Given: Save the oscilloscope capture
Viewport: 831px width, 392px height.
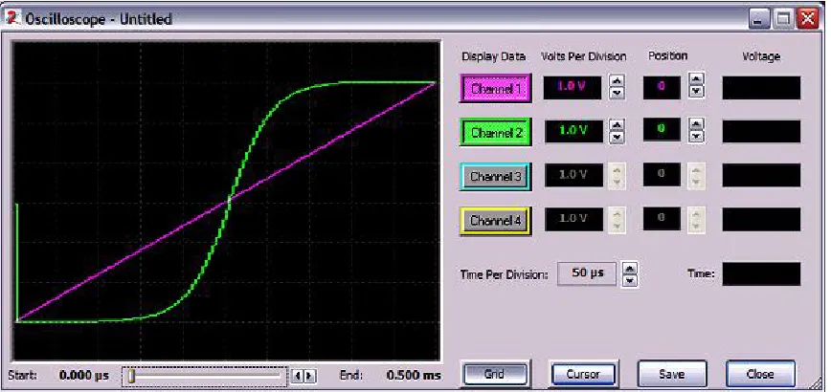Looking at the screenshot, I should click(x=671, y=374).
